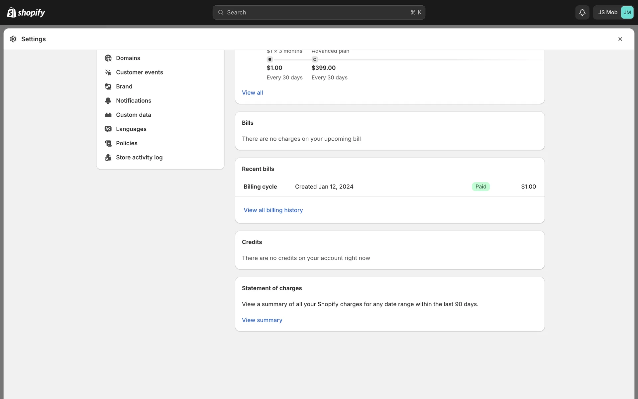Click the Customer events cursor icon

[108, 72]
